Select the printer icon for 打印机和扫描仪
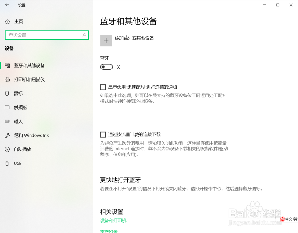Image resolution: width=298 pixels, height=233 pixels. coord(7,80)
